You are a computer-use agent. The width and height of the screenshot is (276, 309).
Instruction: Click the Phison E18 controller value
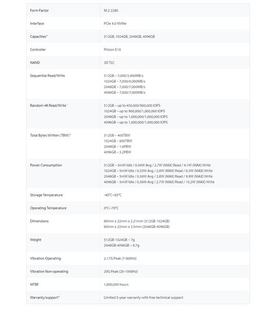click(112, 50)
